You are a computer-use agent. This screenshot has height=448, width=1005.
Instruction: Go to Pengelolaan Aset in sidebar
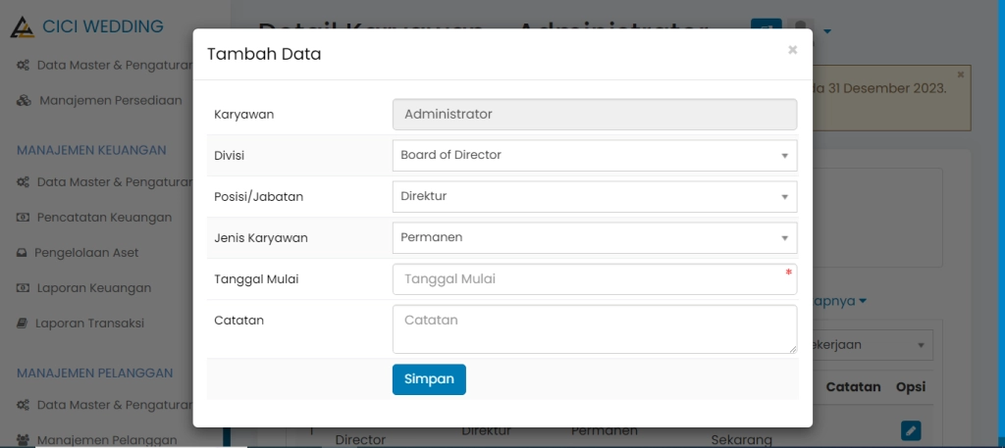(86, 252)
